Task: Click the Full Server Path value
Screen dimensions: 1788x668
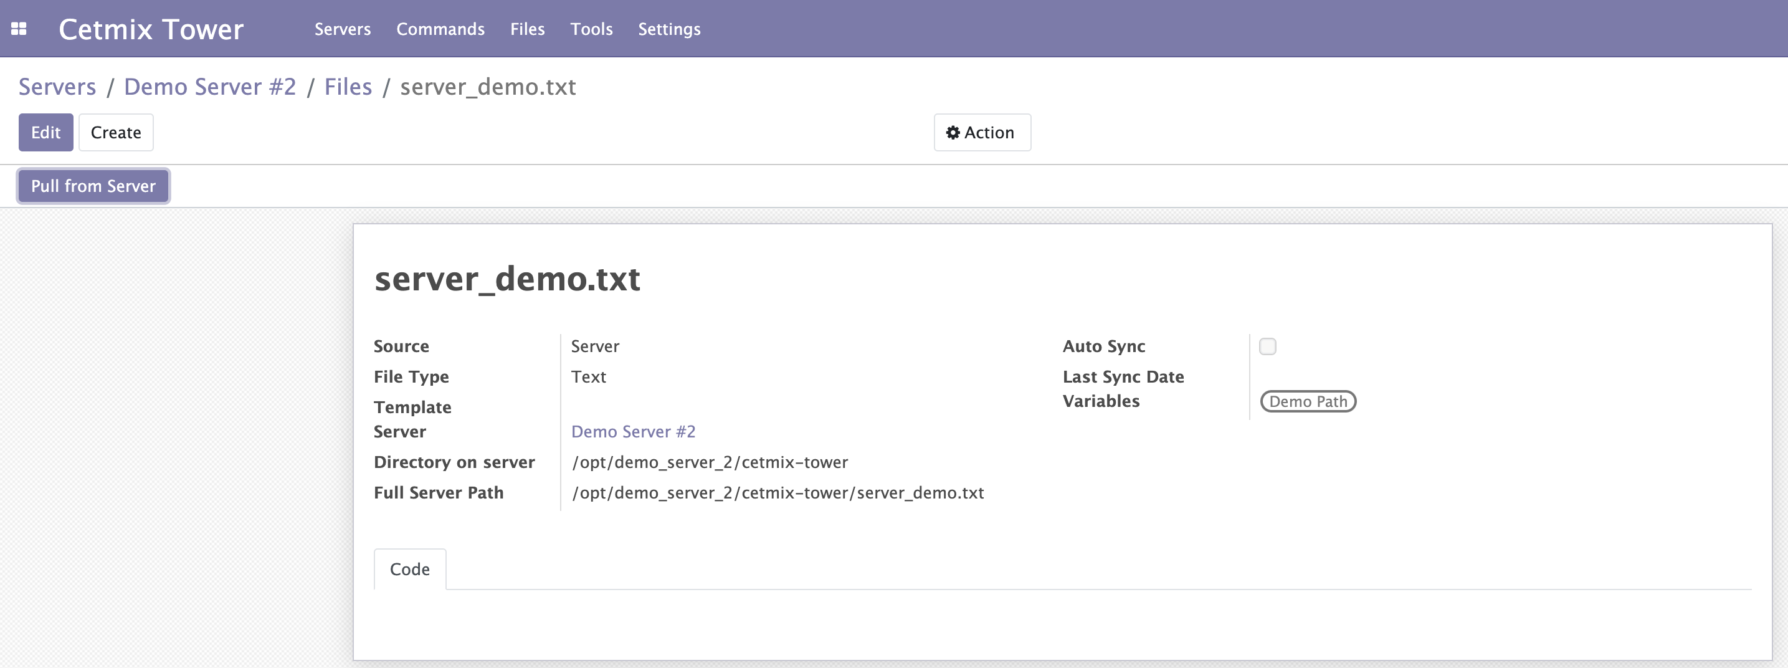Action: [777, 493]
